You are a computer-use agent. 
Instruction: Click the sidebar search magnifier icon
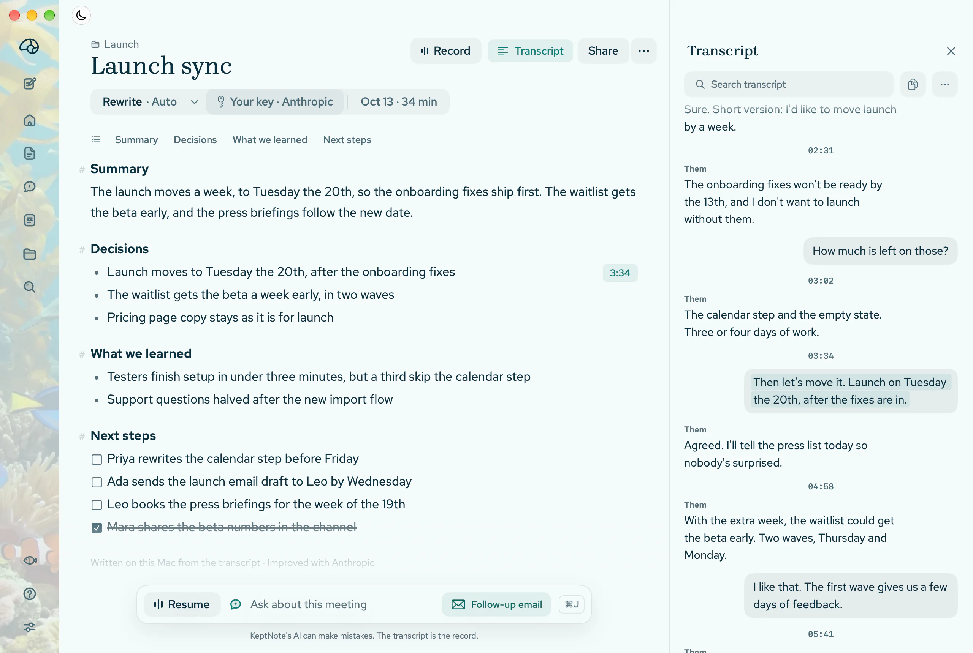(x=30, y=287)
